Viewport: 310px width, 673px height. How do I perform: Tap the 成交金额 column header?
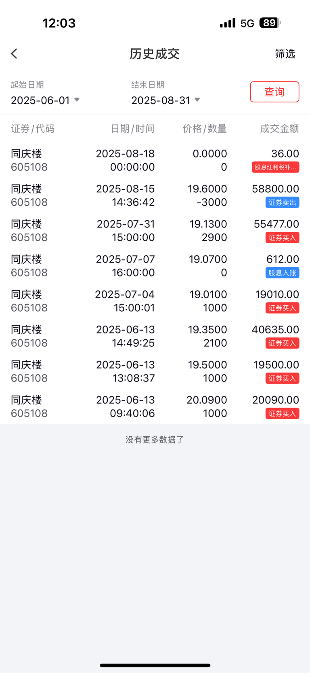[279, 129]
